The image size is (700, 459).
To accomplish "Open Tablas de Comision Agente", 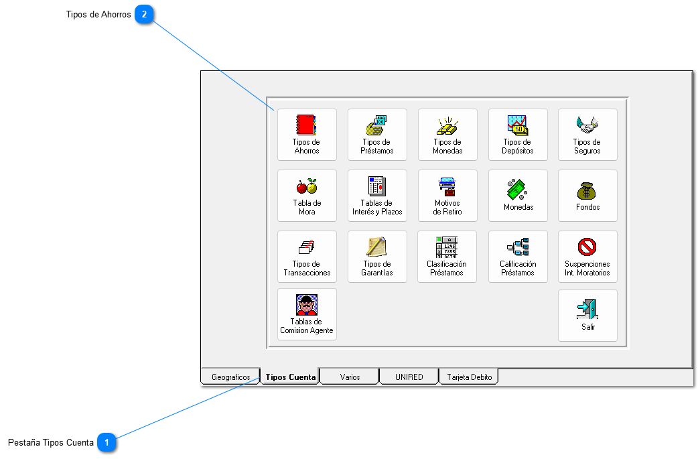I will [x=307, y=314].
